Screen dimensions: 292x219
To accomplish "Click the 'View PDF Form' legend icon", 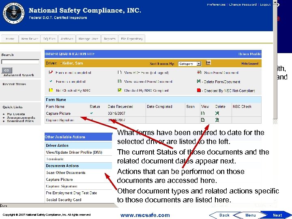I will point(120,72).
